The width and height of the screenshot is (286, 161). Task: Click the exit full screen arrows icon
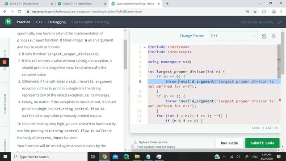[279, 22]
